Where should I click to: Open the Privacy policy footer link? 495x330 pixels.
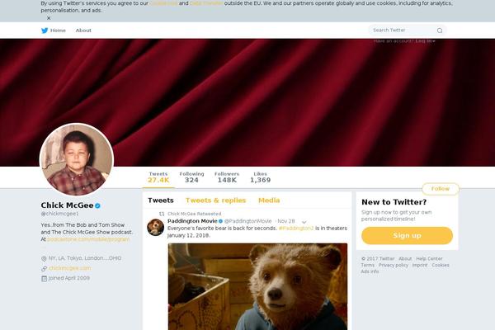pos(394,266)
